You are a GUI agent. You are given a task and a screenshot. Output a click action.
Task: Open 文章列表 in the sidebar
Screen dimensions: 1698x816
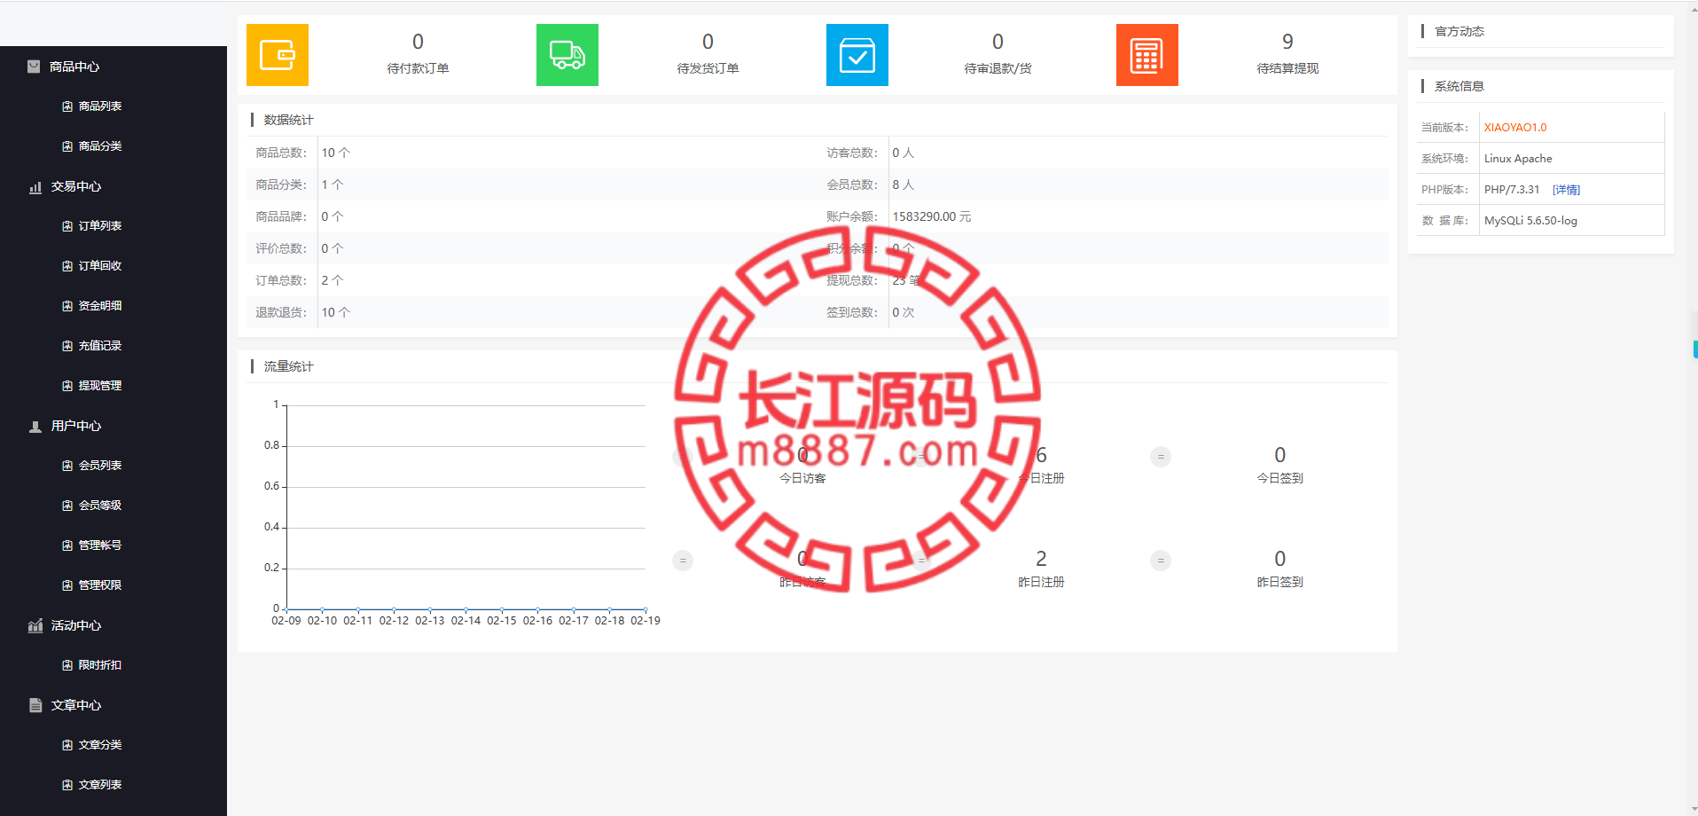coord(100,785)
